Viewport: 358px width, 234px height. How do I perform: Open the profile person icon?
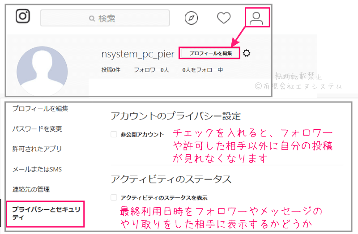[x=256, y=18]
